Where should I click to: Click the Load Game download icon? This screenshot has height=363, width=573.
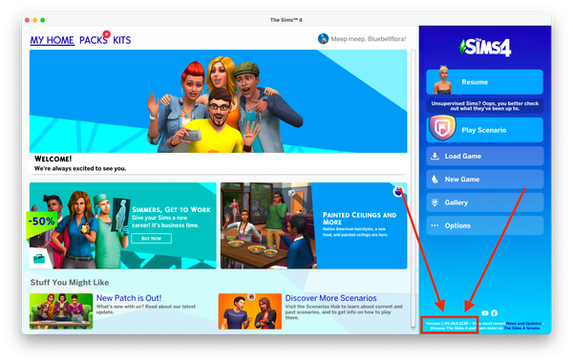coord(435,156)
